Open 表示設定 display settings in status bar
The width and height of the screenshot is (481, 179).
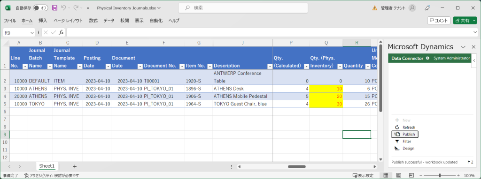click(363, 175)
